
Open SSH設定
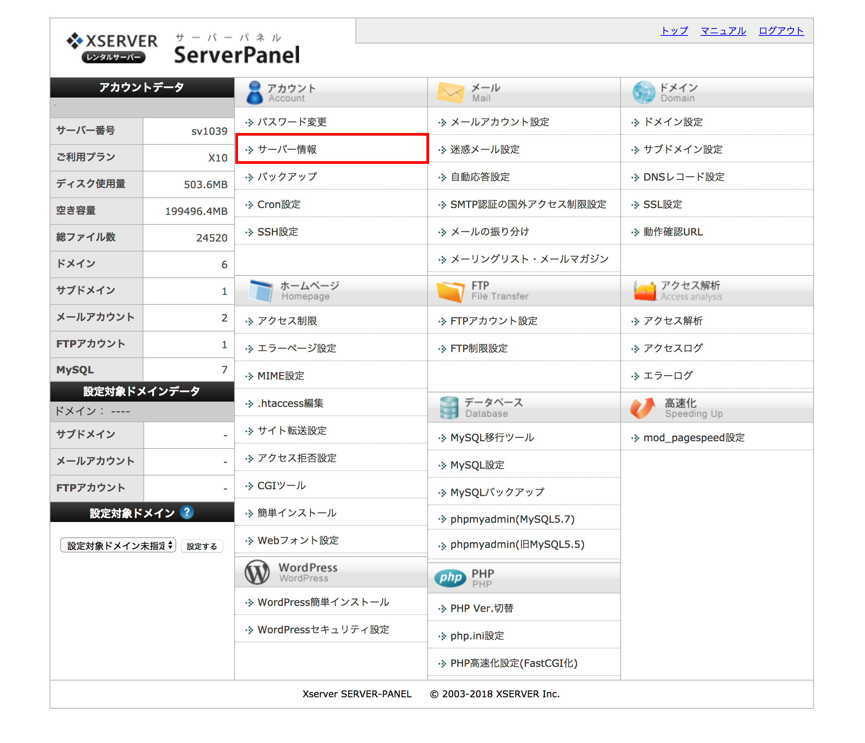pyautogui.click(x=278, y=232)
